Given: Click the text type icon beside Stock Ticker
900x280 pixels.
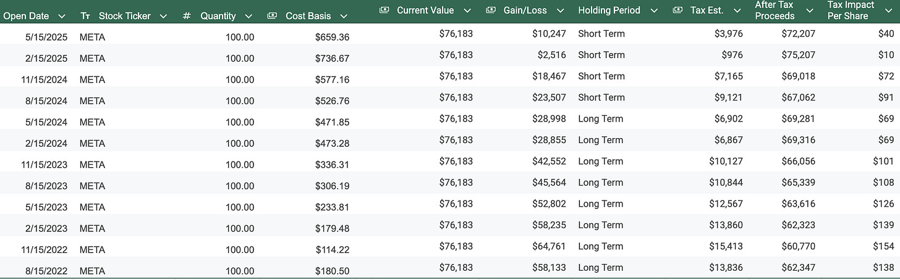Looking at the screenshot, I should click(85, 17).
